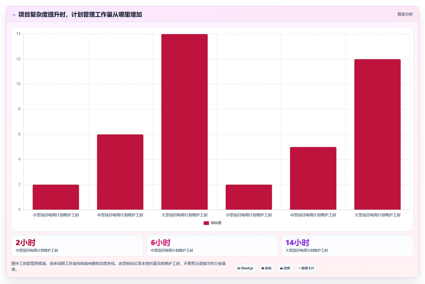Click the 进度 tag chip
Screen dimensions: 425x284
pyautogui.click(x=285, y=268)
